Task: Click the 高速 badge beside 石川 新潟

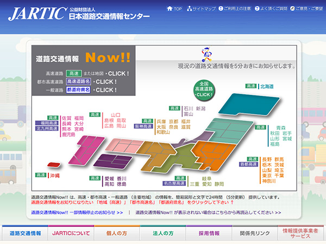Action: 174,108
